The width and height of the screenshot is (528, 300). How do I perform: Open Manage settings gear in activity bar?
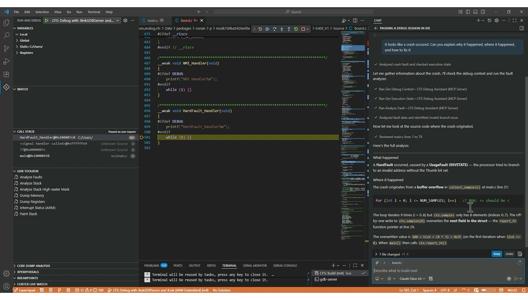(x=6, y=273)
